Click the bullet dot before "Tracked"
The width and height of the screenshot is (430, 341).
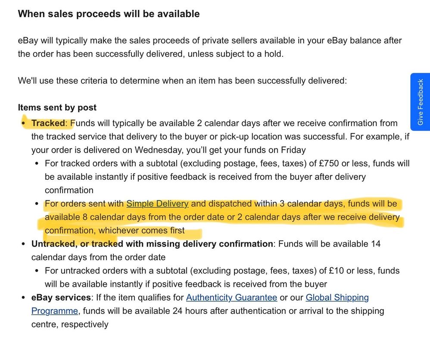pyautogui.click(x=23, y=123)
